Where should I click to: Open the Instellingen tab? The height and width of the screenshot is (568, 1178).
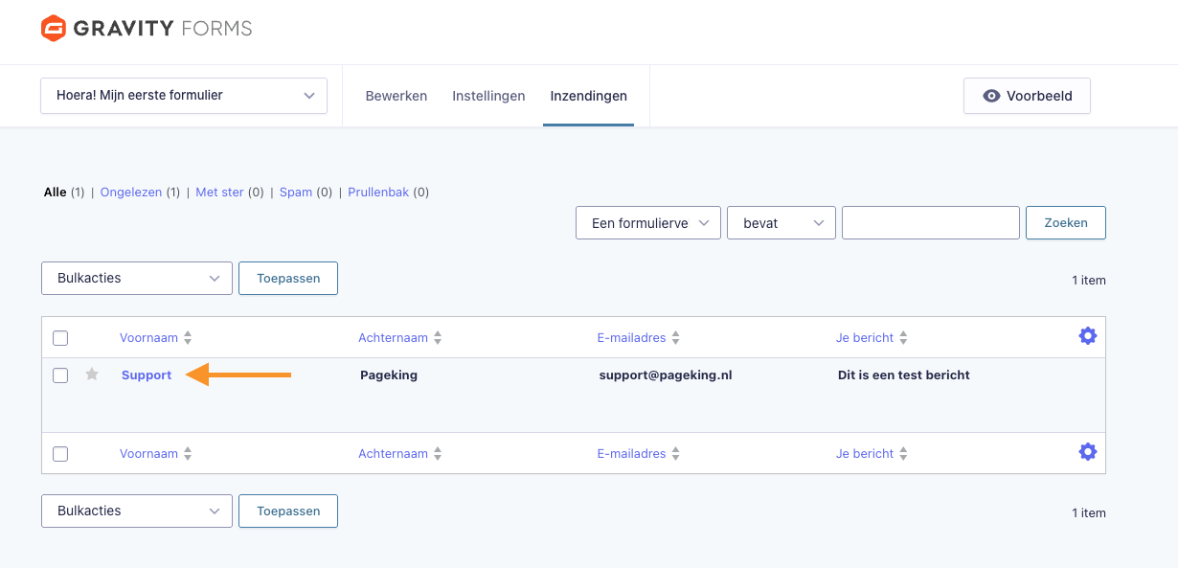tap(488, 96)
